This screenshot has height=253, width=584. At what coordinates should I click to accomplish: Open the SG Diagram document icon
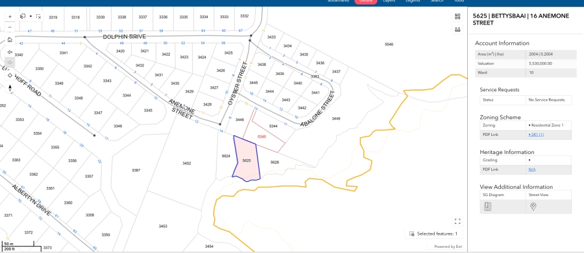tap(487, 206)
